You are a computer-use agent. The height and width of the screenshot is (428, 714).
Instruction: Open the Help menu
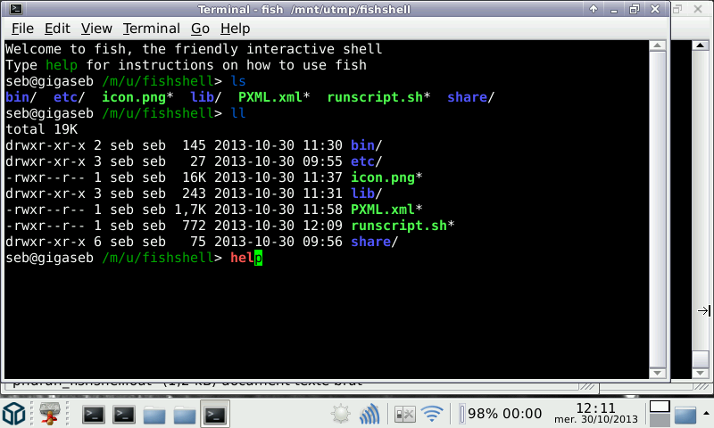[x=235, y=29]
